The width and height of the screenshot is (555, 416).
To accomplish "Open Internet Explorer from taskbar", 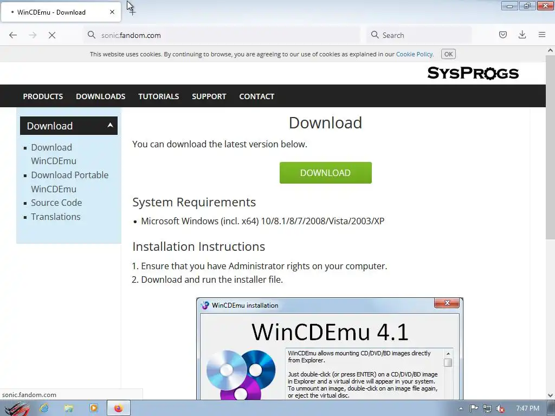I will (x=44, y=408).
